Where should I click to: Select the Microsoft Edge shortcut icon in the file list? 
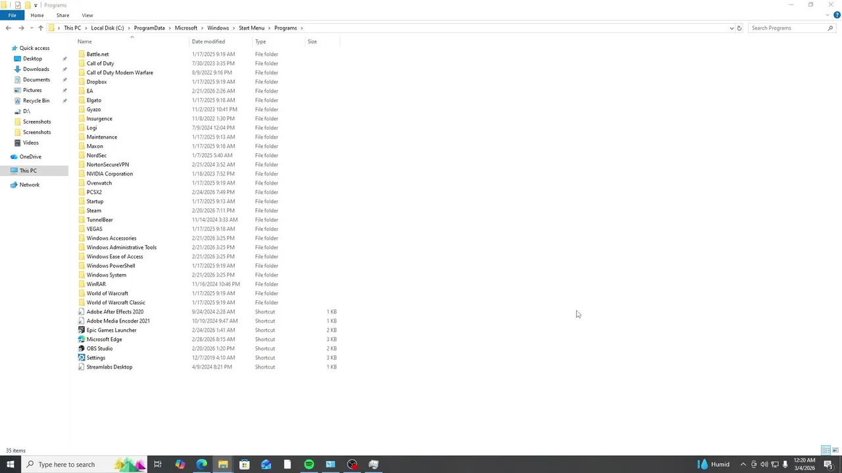[x=82, y=339]
